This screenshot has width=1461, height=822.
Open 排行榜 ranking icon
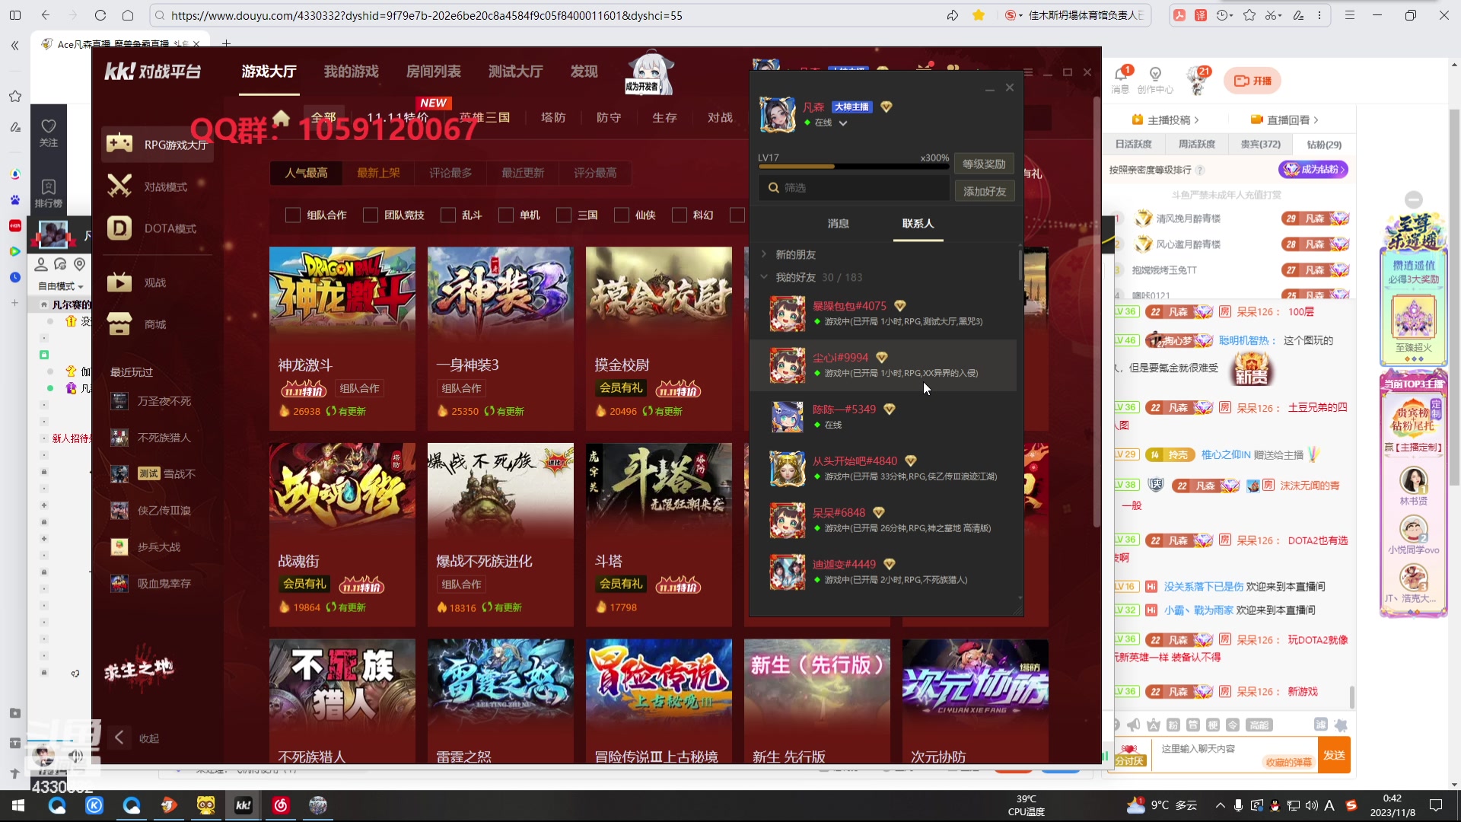tap(49, 187)
